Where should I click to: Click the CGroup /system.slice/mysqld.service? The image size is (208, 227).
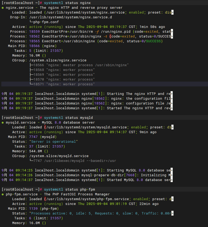[59, 156]
